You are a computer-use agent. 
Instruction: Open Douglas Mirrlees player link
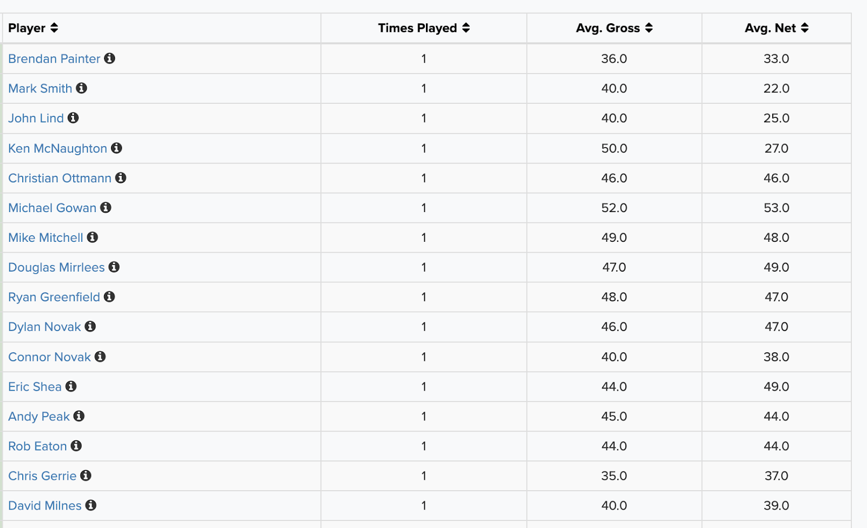[56, 267]
